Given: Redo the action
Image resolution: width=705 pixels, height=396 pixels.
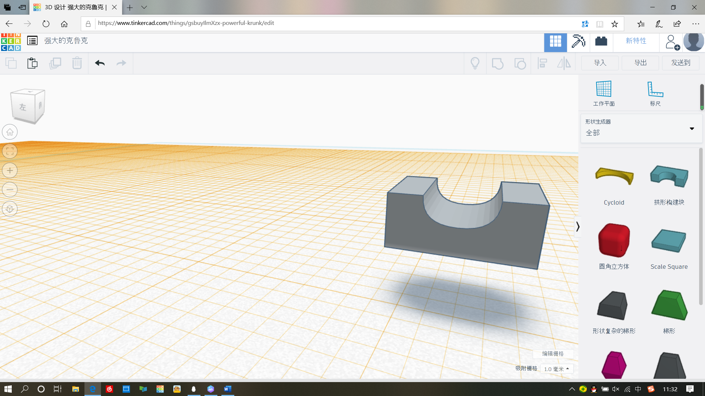Looking at the screenshot, I should (x=121, y=63).
